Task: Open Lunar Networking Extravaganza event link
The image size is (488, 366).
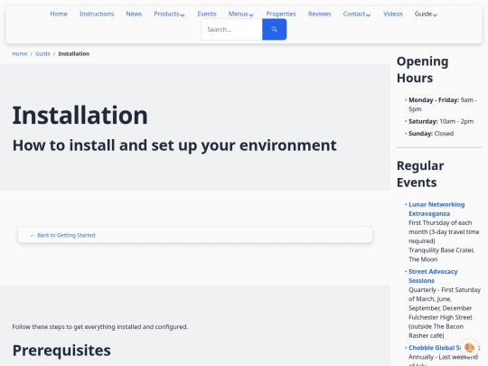Action: point(436,209)
